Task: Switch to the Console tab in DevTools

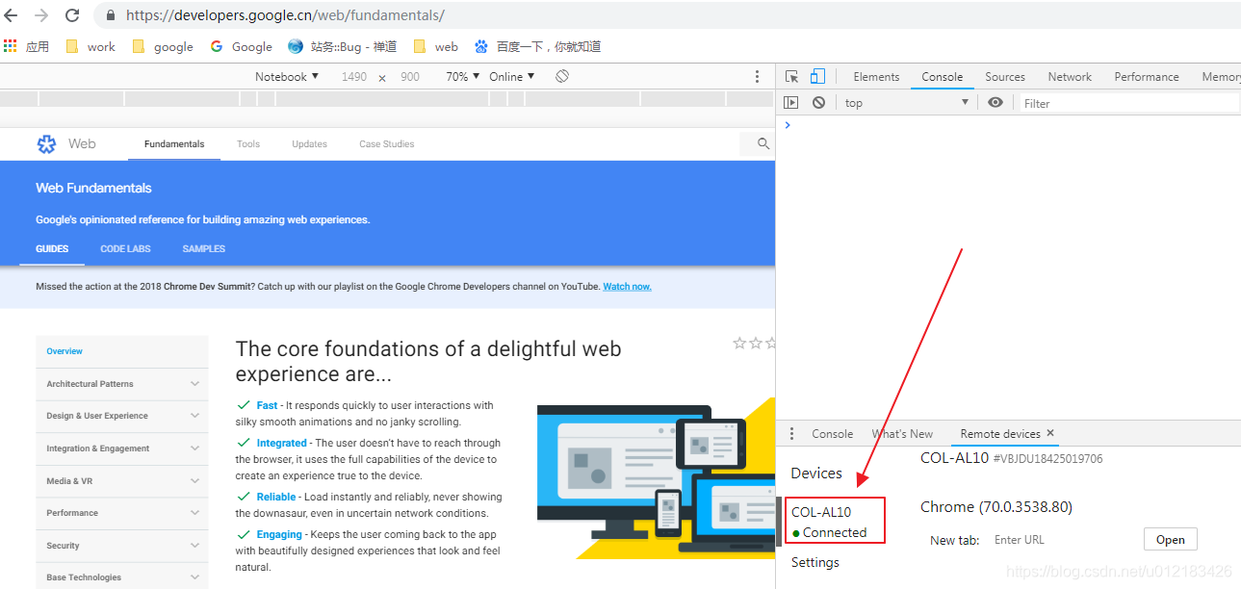Action: coord(943,77)
